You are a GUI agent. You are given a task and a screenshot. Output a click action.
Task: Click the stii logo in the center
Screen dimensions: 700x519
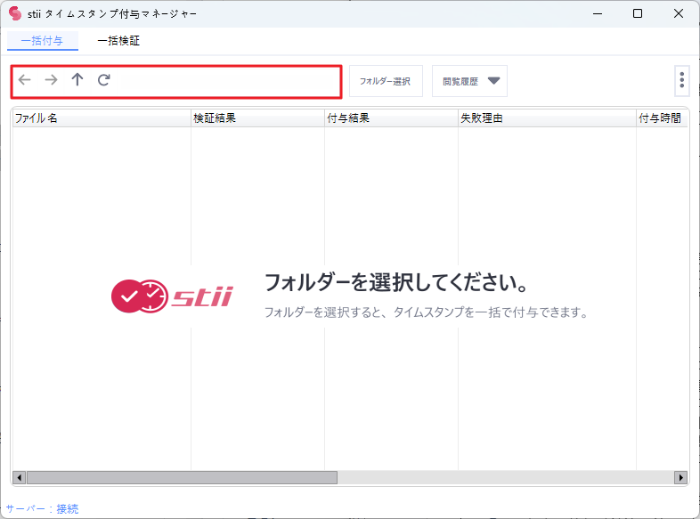point(172,296)
